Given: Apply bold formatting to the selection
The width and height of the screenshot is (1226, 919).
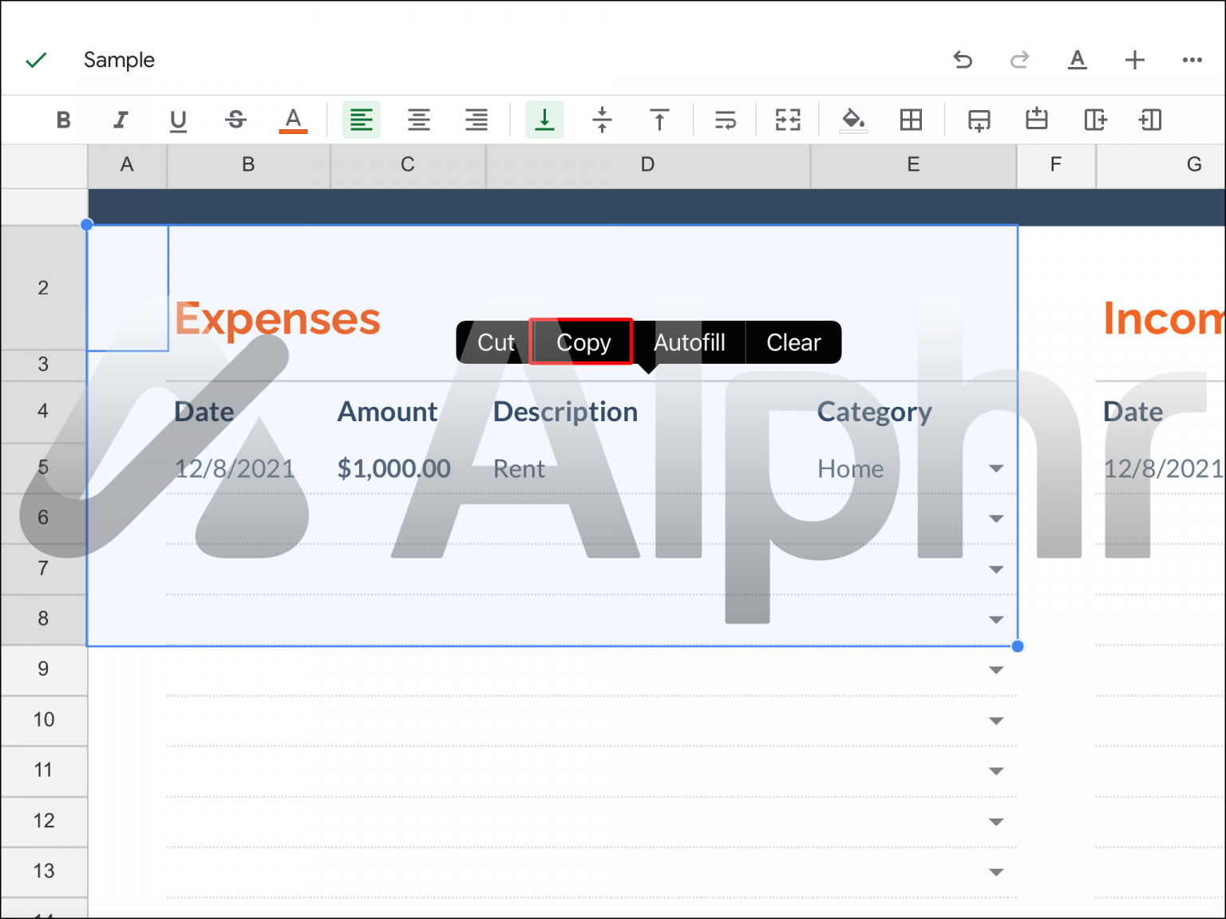Looking at the screenshot, I should tap(64, 120).
